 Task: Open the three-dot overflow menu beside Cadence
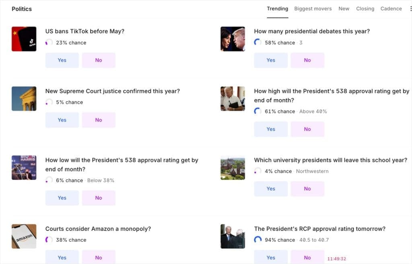pyautogui.click(x=411, y=9)
